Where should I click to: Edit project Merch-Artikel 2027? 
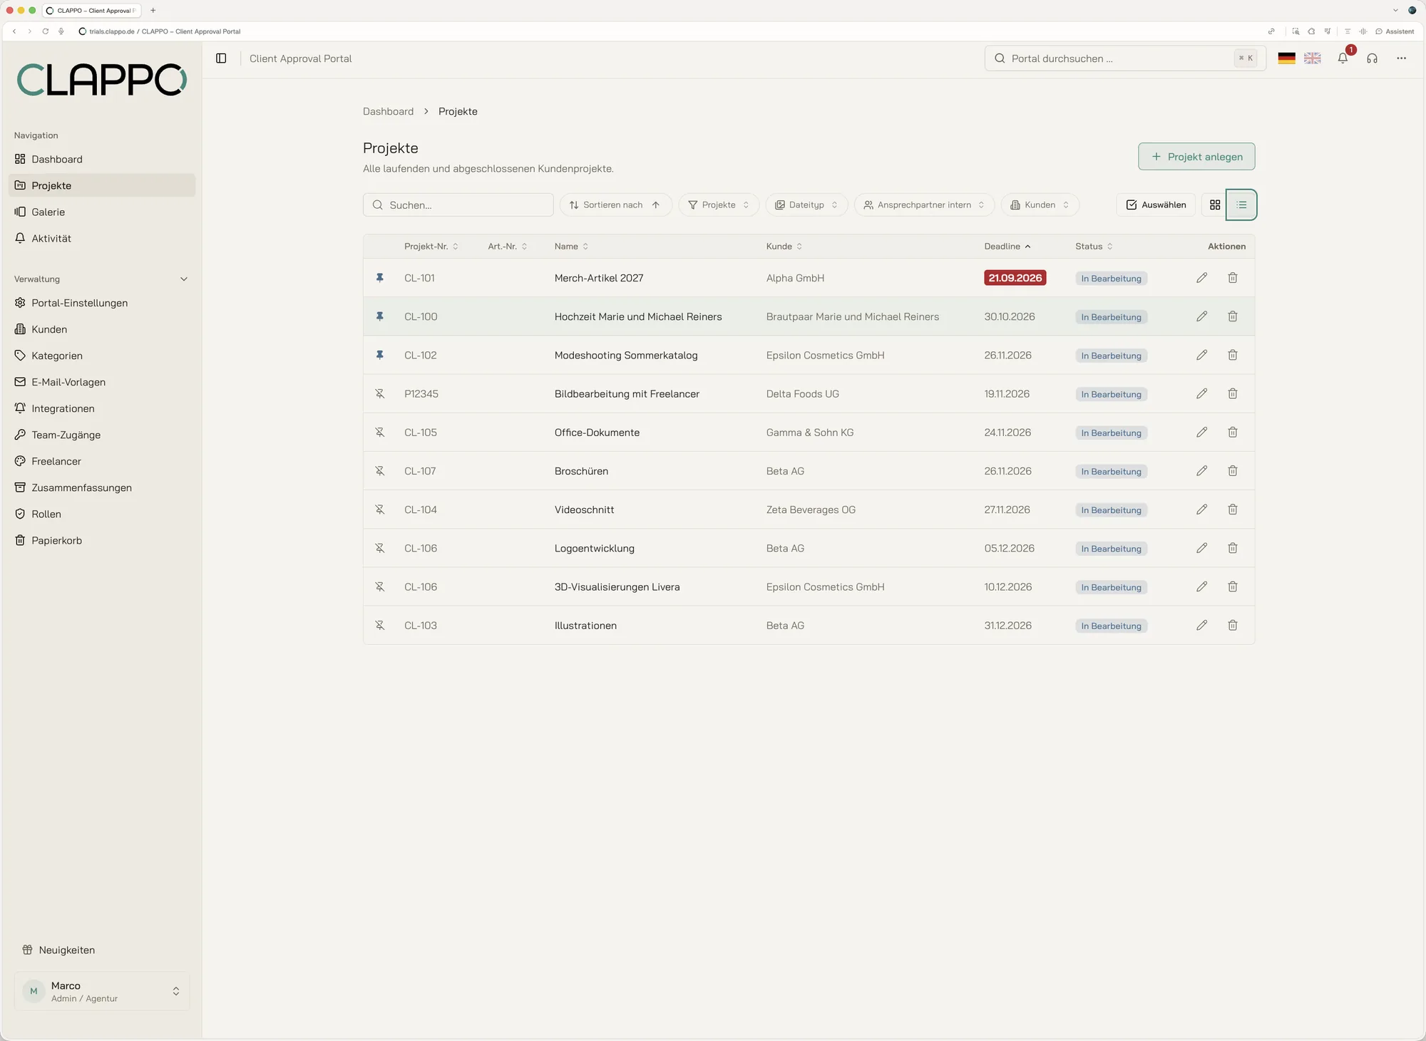point(1201,278)
